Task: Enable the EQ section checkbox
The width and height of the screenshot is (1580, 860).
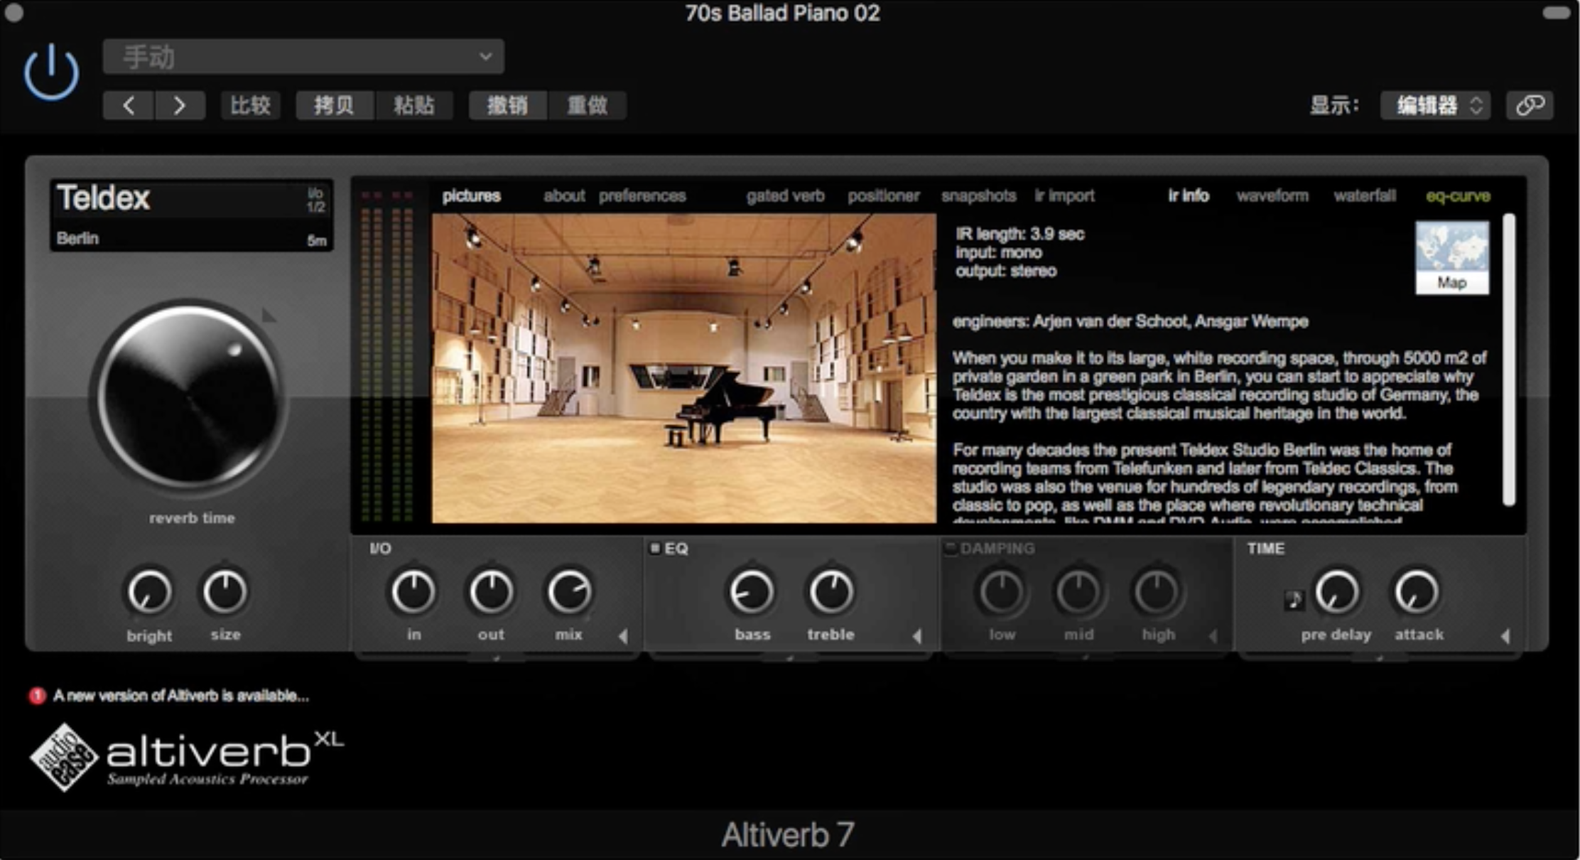Action: (x=655, y=548)
